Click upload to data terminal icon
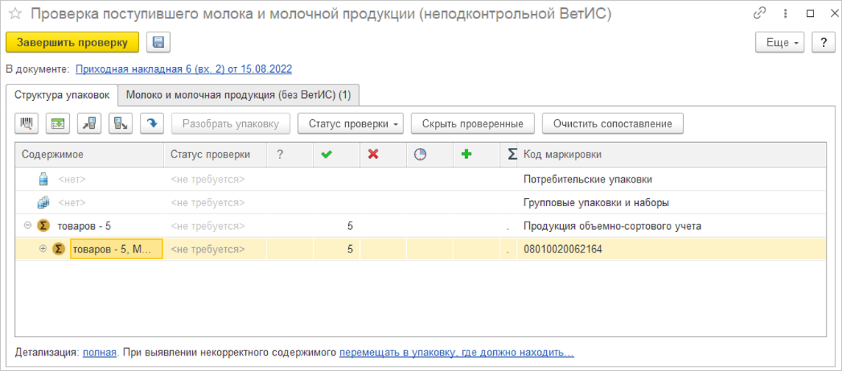Image resolution: width=842 pixels, height=371 pixels. click(x=120, y=124)
